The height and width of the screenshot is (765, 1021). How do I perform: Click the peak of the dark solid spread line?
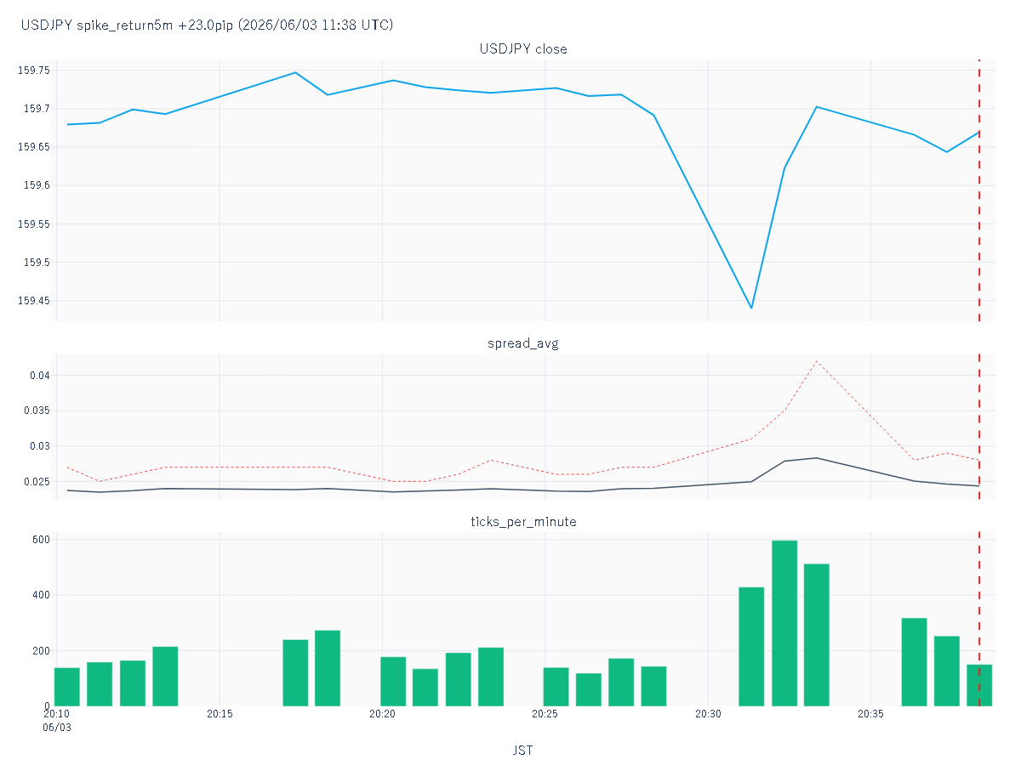pyautogui.click(x=817, y=457)
